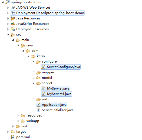Click the target folder icon
The width and height of the screenshot is (142, 140).
[13, 132]
